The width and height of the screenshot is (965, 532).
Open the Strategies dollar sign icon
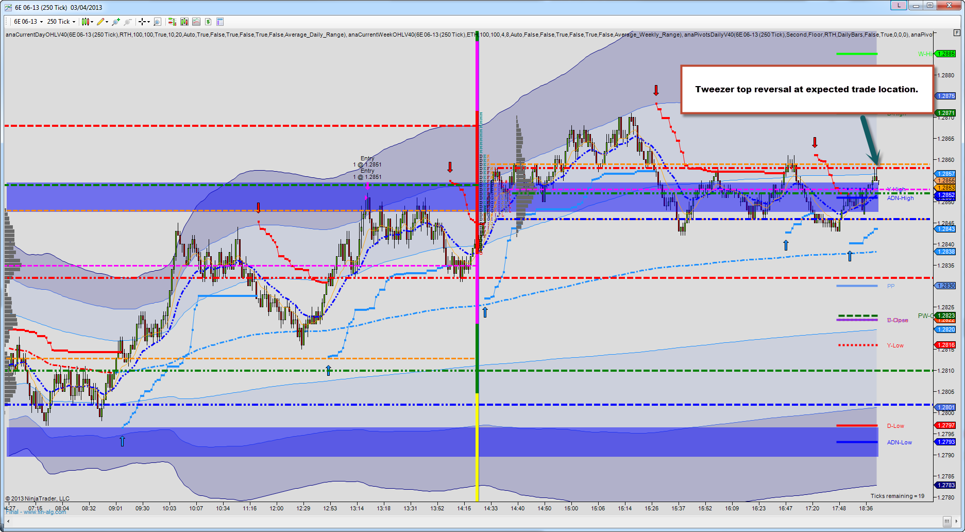point(208,22)
